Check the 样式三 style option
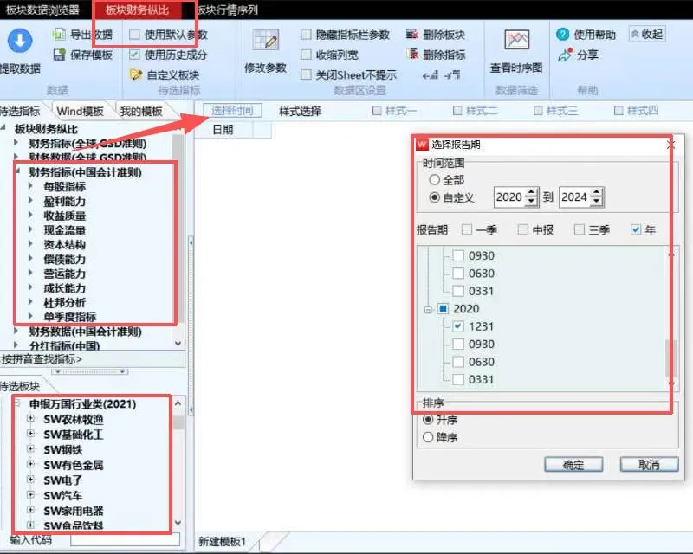Viewport: 693px width, 554px height. [538, 111]
